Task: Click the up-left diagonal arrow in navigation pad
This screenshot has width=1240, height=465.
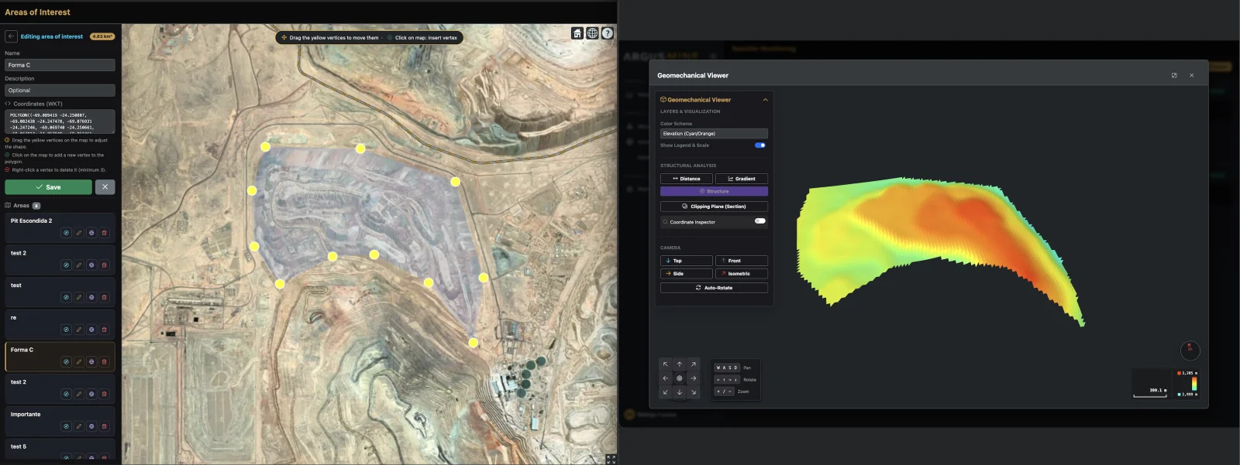Action: coord(666,364)
